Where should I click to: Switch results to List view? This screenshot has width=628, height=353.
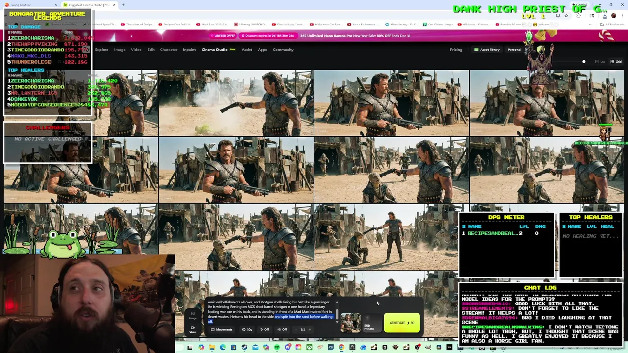pyautogui.click(x=600, y=62)
